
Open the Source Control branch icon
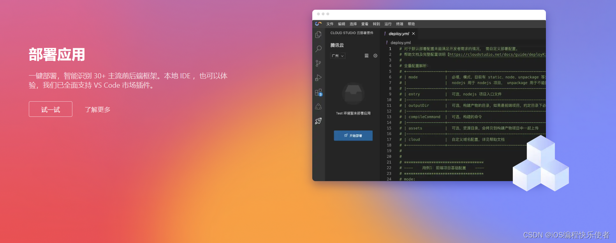(318, 63)
